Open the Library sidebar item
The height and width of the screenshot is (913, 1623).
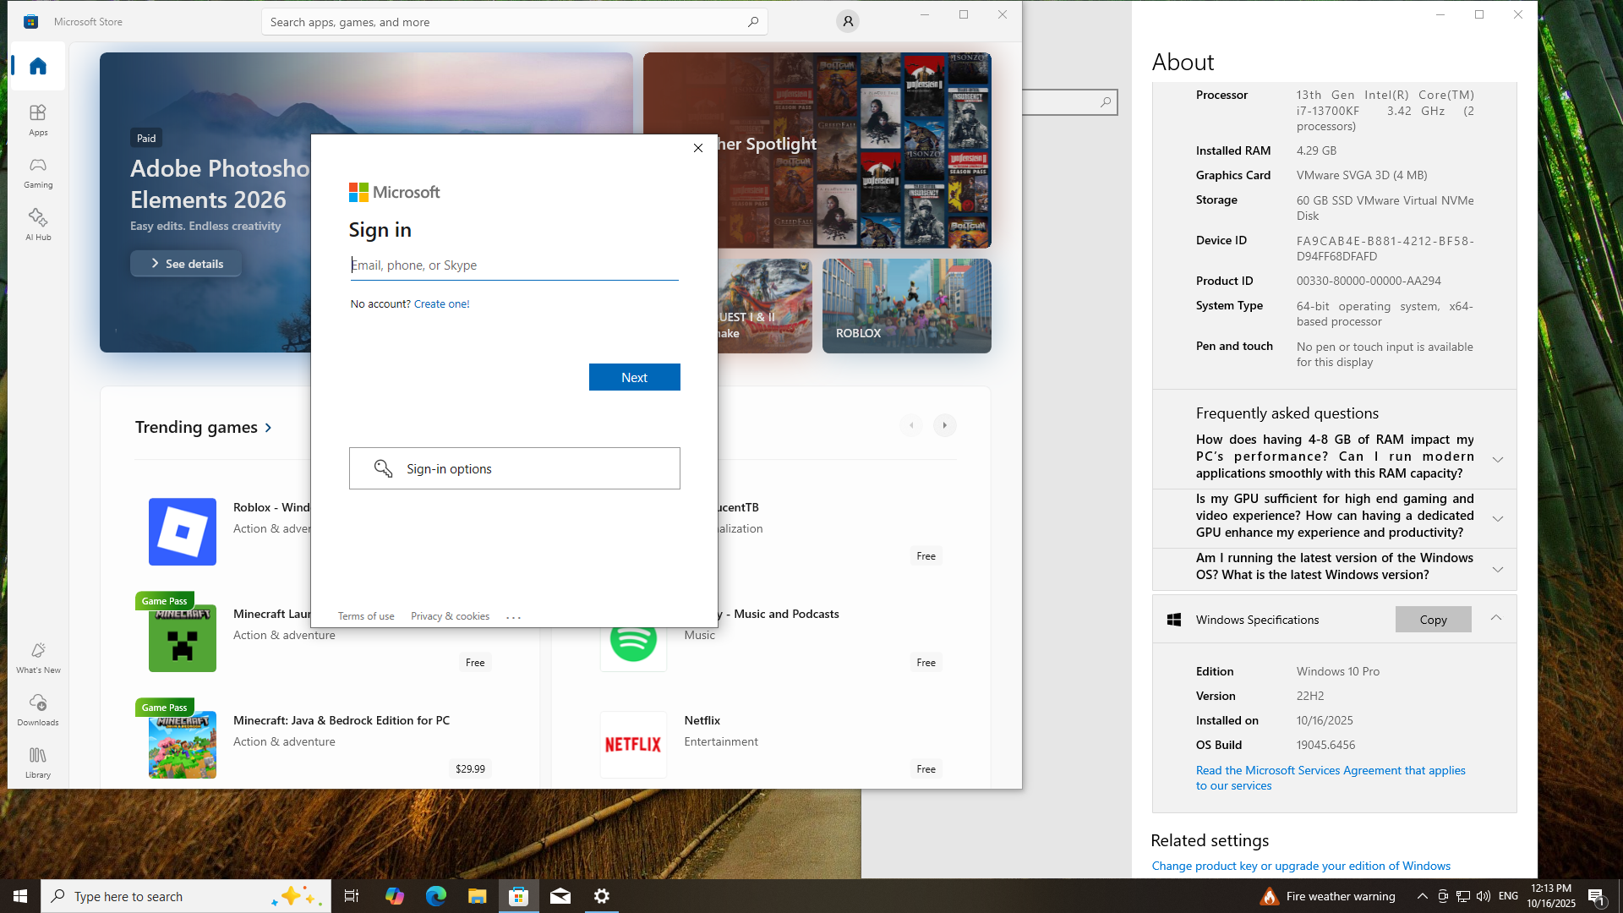pos(38,763)
